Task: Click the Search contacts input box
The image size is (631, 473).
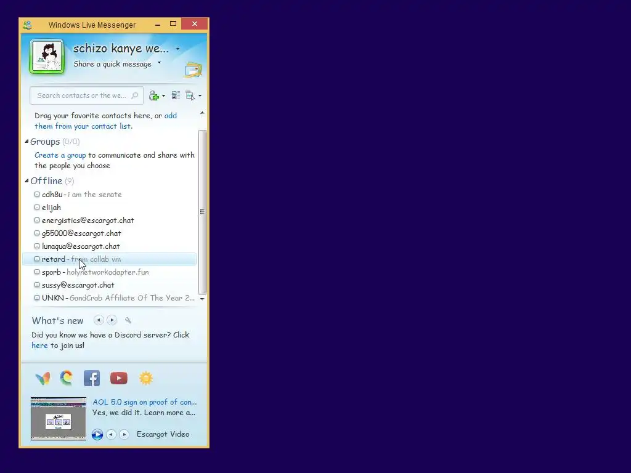Action: point(86,95)
